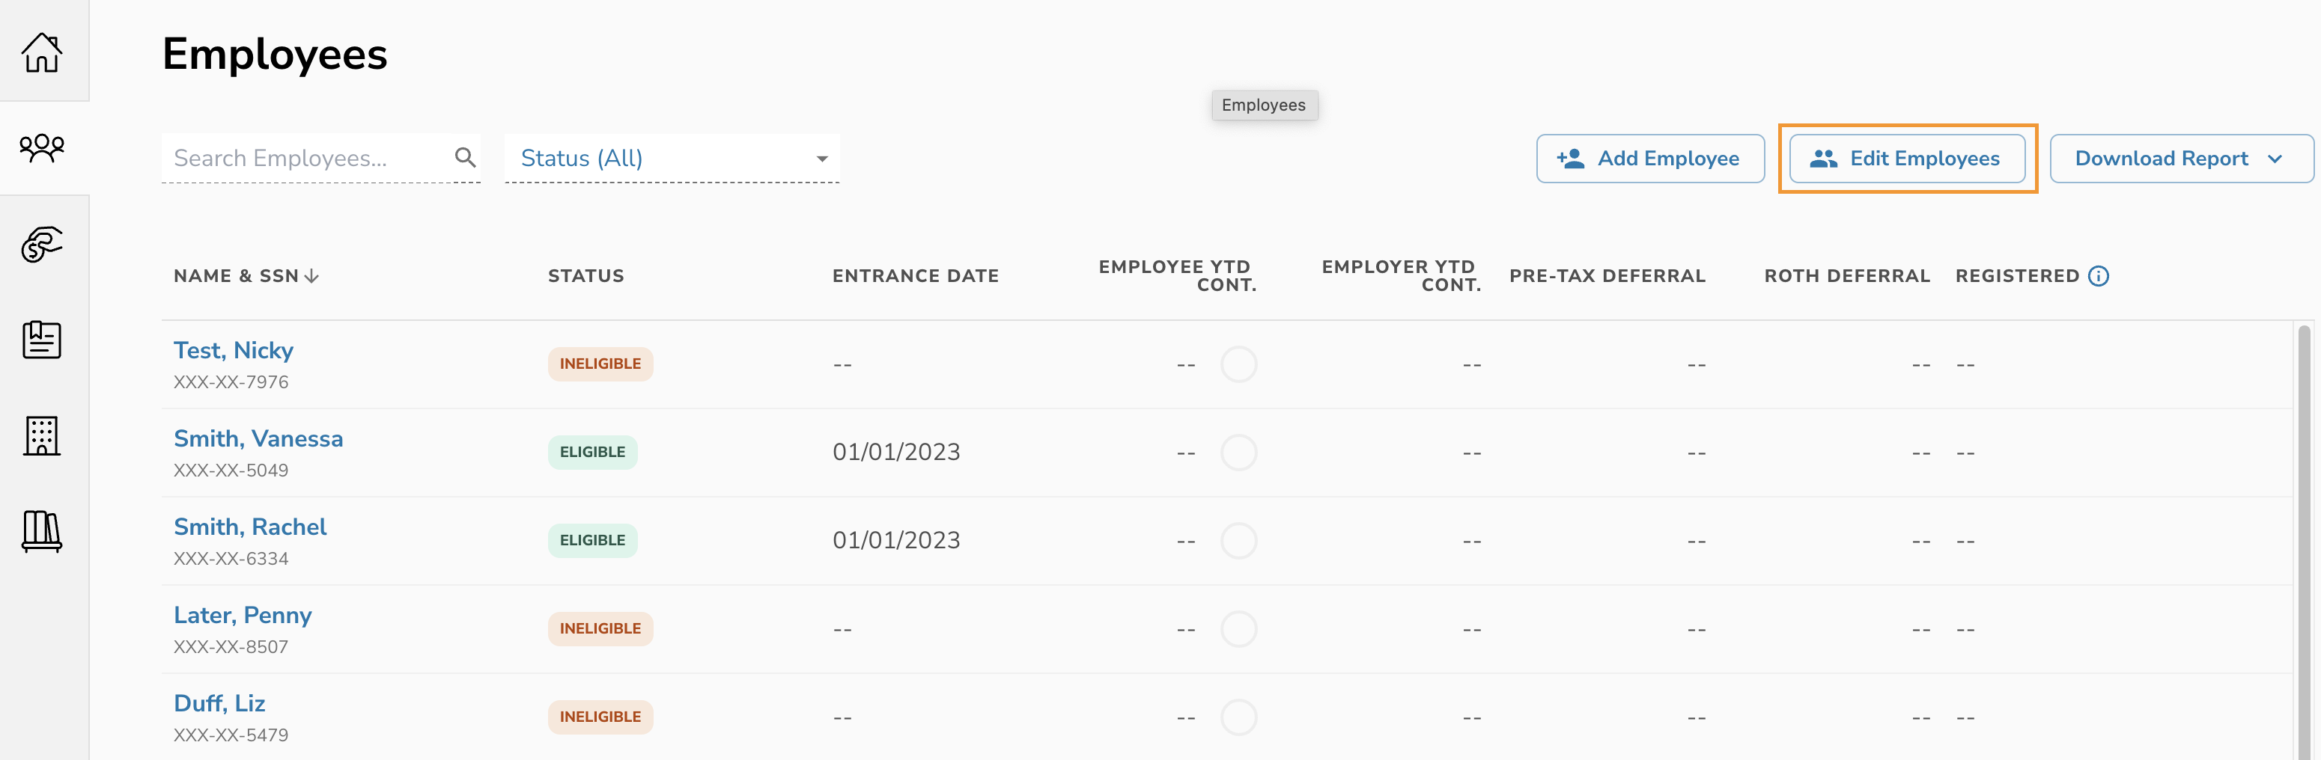Open Duff, Liz employee profile
Viewport: 2321px width, 760px height.
click(x=219, y=703)
